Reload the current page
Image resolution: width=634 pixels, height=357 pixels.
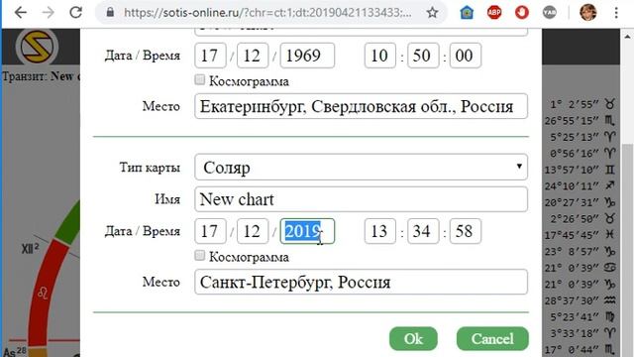click(76, 13)
